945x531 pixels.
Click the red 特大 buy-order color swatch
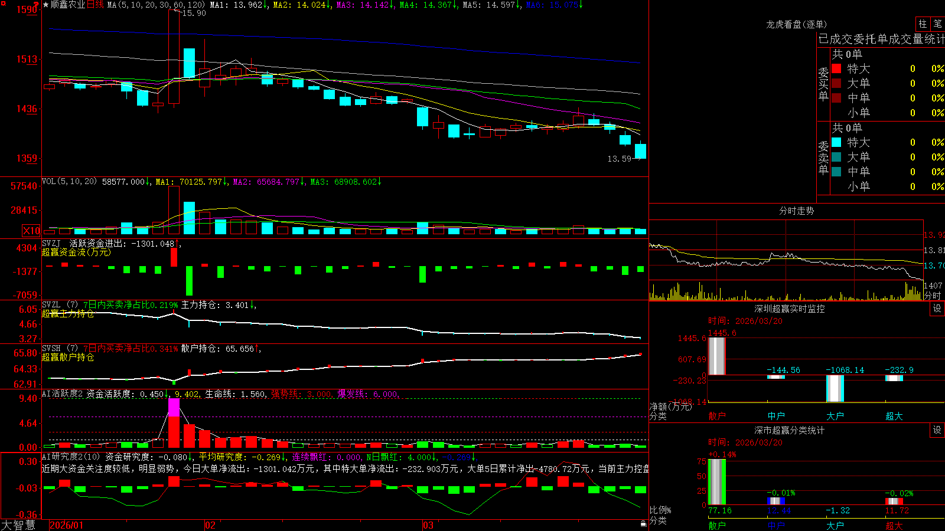click(836, 68)
